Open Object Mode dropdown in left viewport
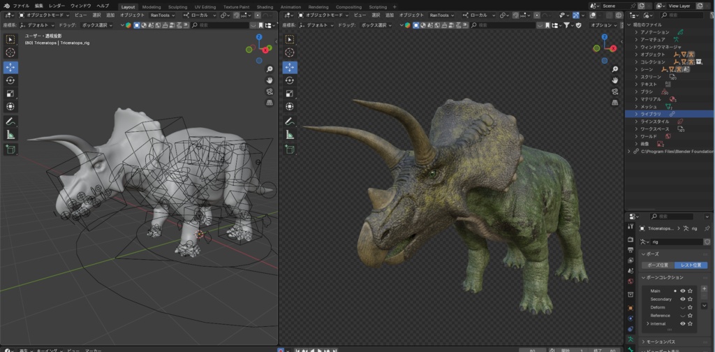715x352 pixels. [x=45, y=15]
